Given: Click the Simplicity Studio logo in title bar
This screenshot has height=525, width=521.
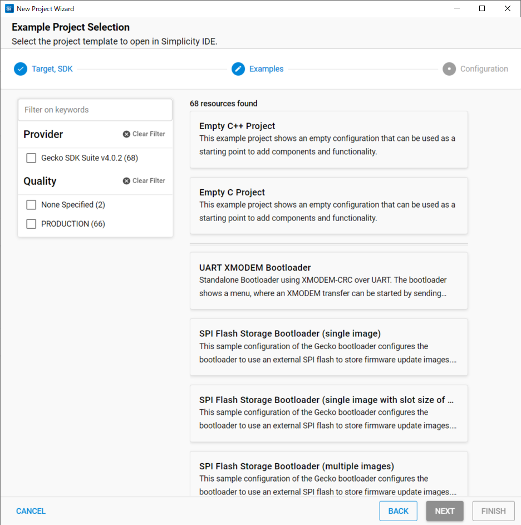Looking at the screenshot, I should 9,8.
